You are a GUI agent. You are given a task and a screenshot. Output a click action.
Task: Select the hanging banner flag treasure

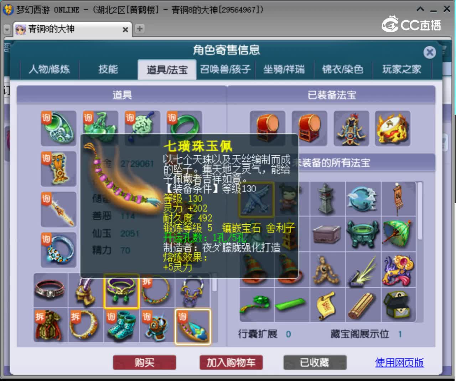(x=399, y=199)
